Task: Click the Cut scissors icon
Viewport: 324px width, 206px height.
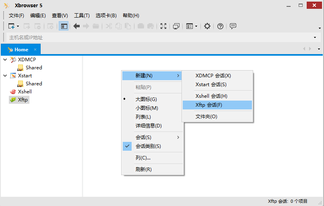Action: [x=109, y=26]
